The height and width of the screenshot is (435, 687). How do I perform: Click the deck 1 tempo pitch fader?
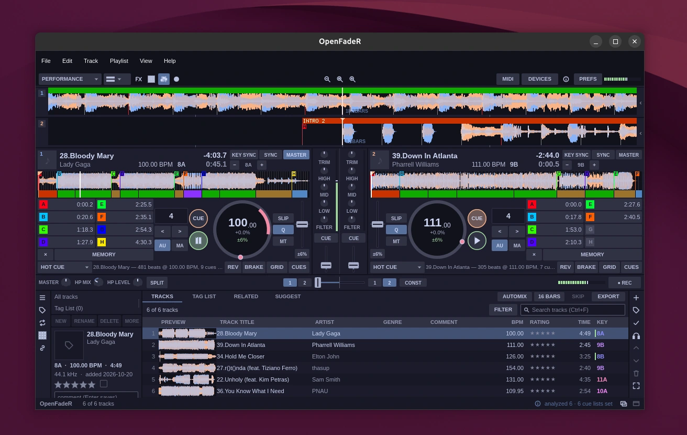coord(302,224)
